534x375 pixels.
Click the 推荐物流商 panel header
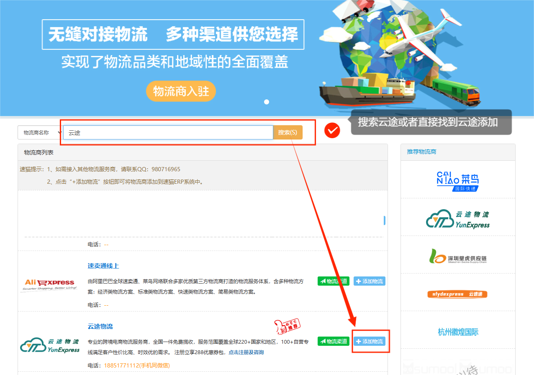(458, 152)
